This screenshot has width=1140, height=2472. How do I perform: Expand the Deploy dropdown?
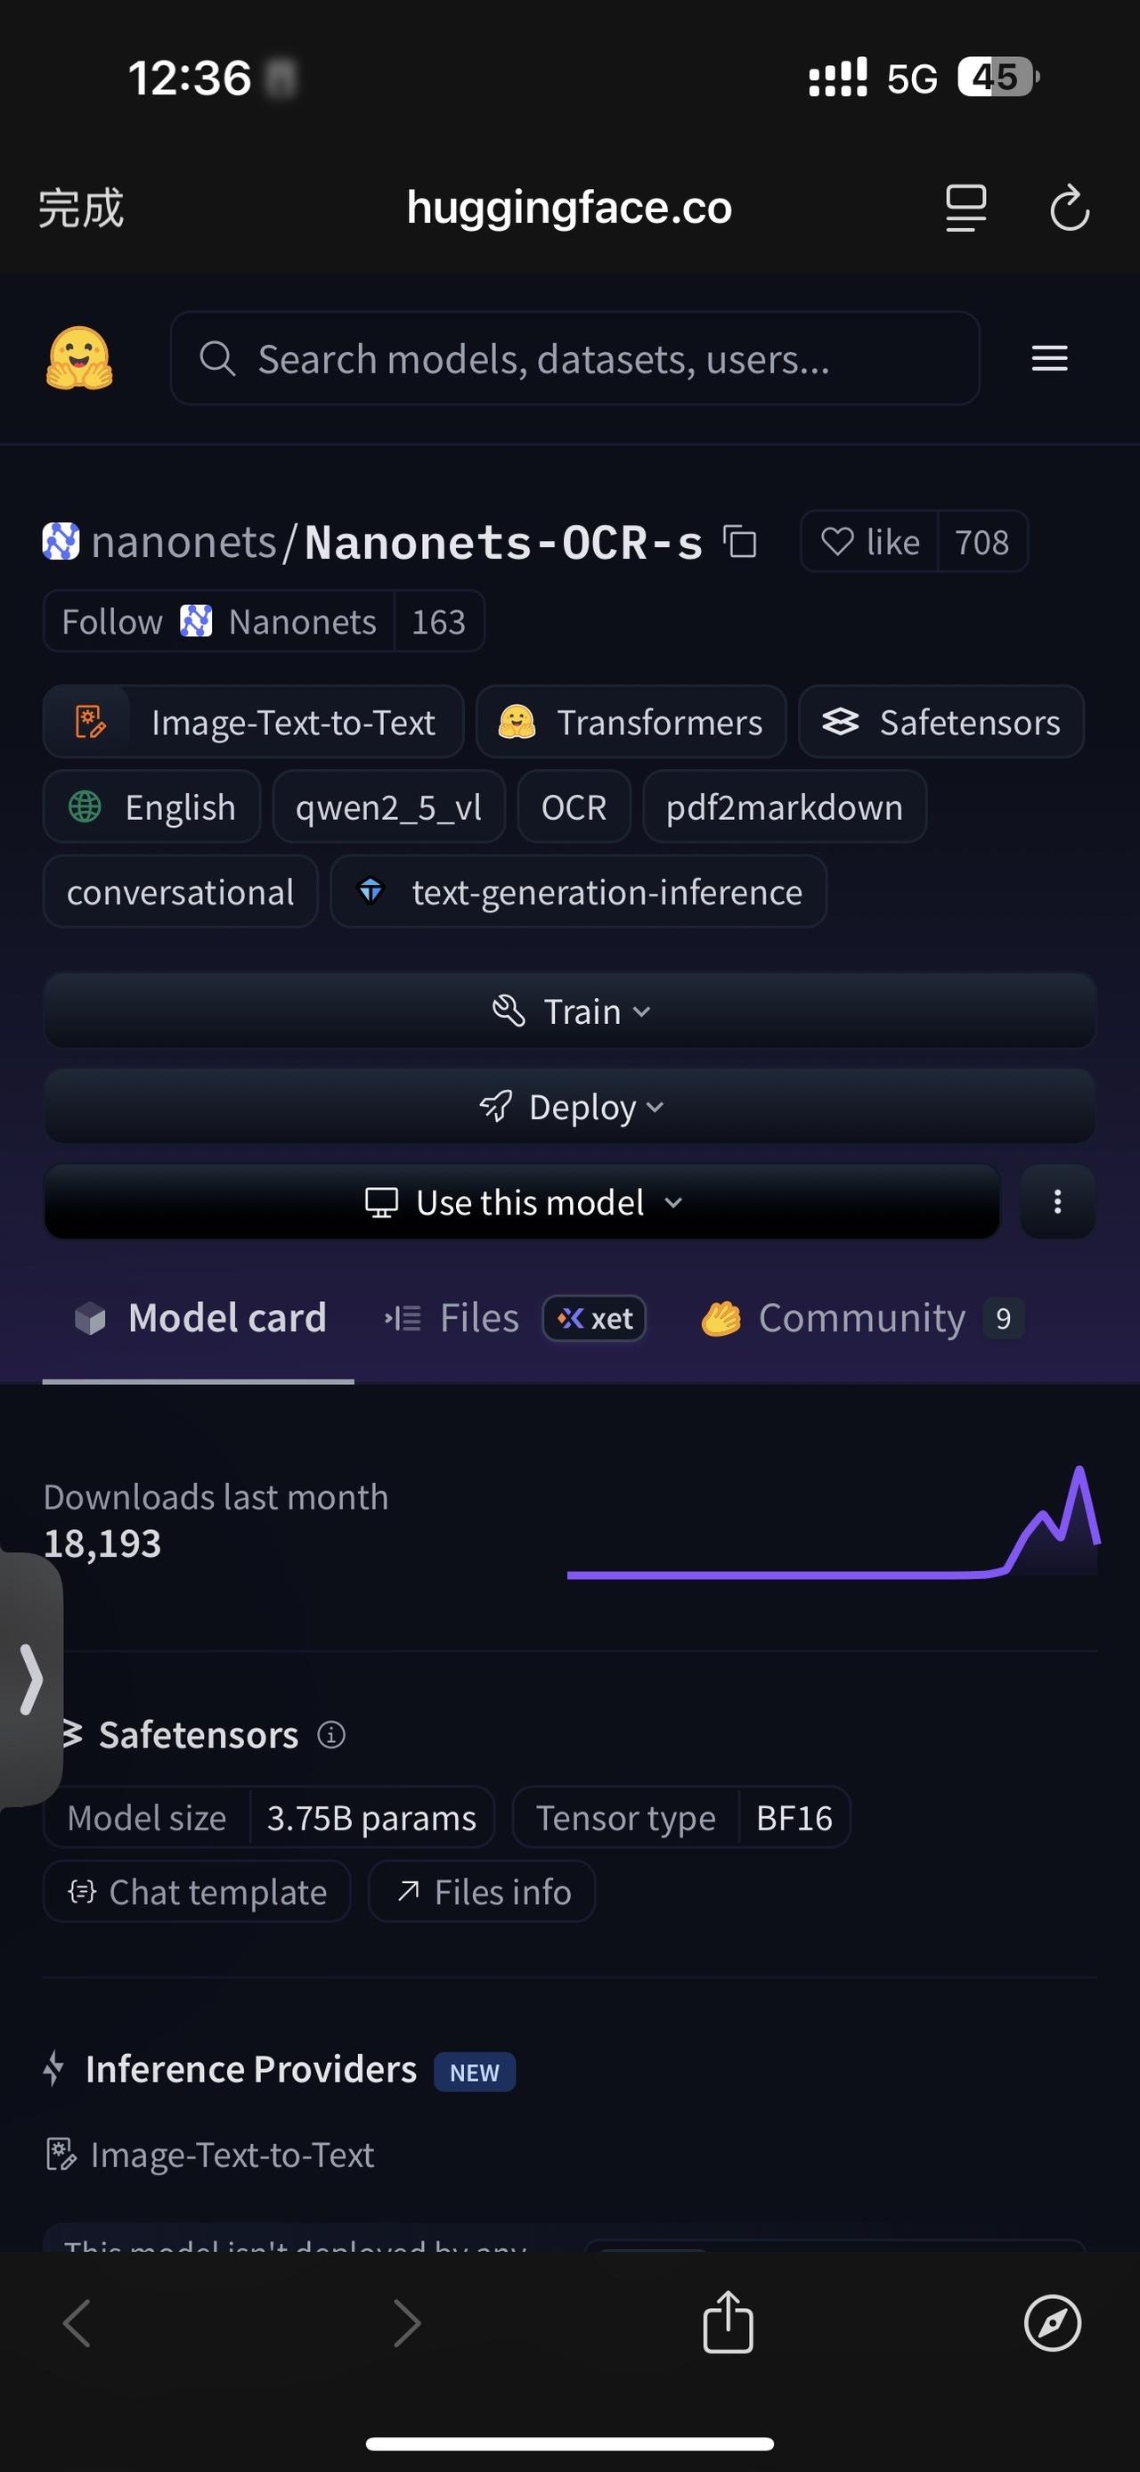click(x=569, y=1108)
